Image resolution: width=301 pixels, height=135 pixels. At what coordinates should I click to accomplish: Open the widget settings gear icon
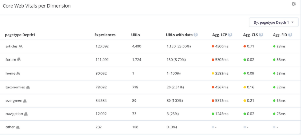coord(293,4)
